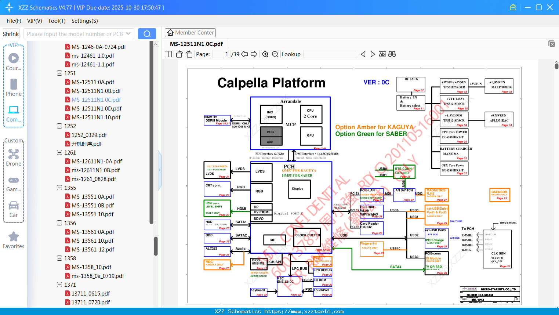Select the MS-12511N1 0C.pdf document tab
This screenshot has width=559, height=315.
[x=196, y=44]
